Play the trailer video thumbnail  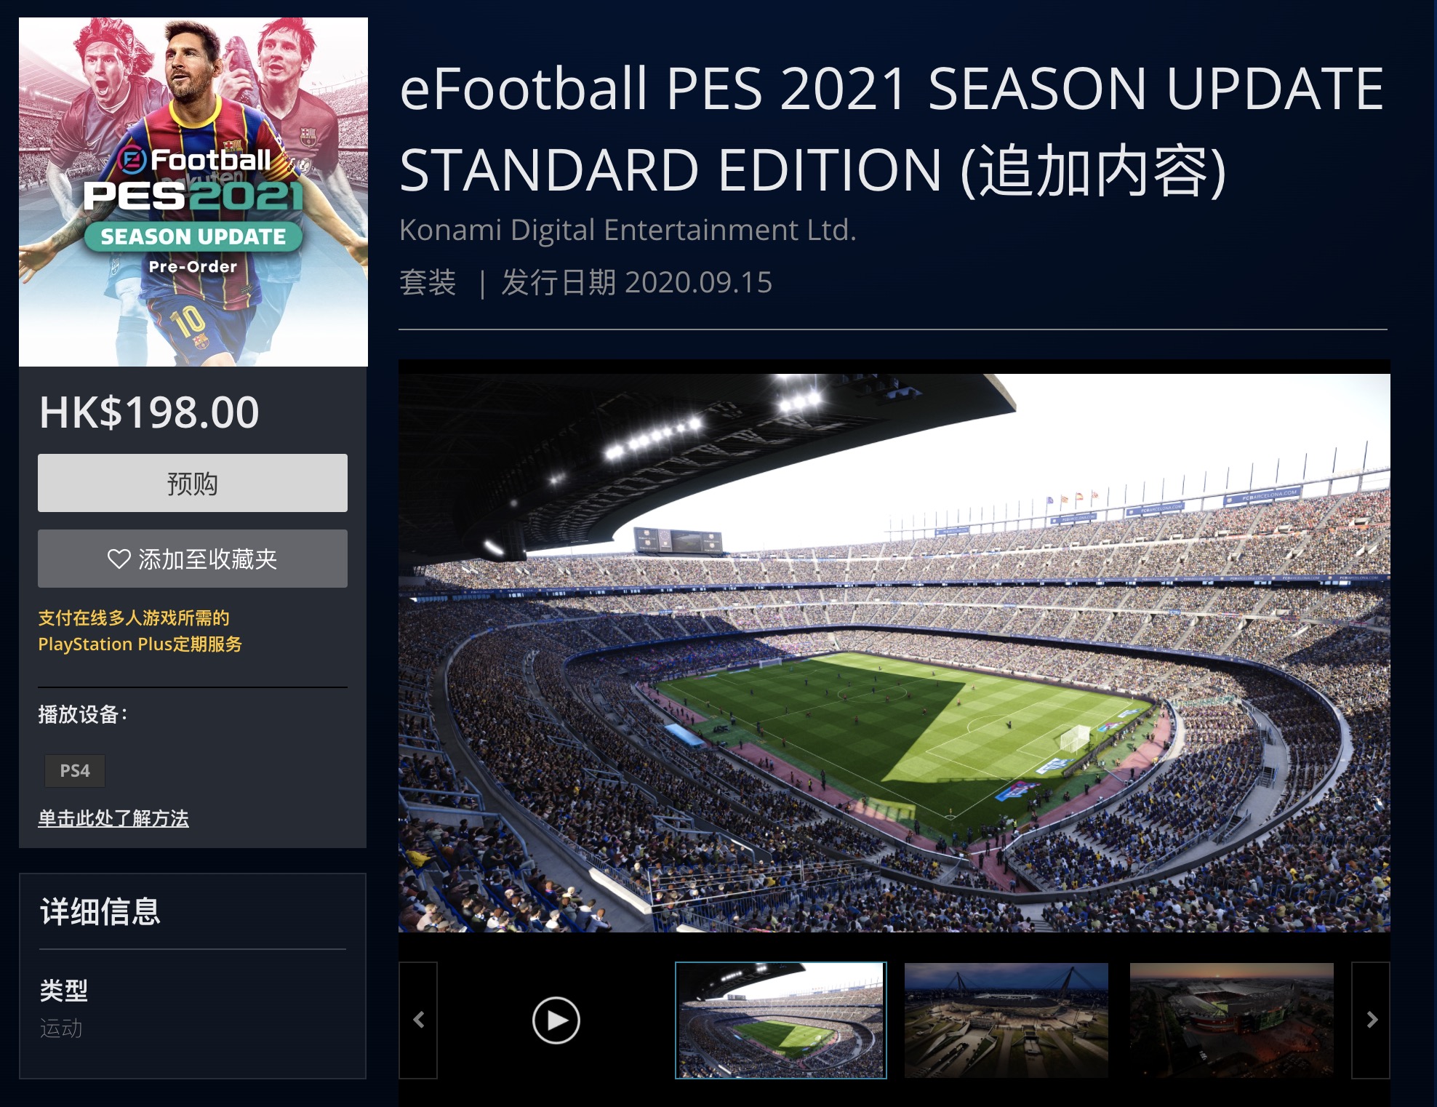(x=556, y=1020)
